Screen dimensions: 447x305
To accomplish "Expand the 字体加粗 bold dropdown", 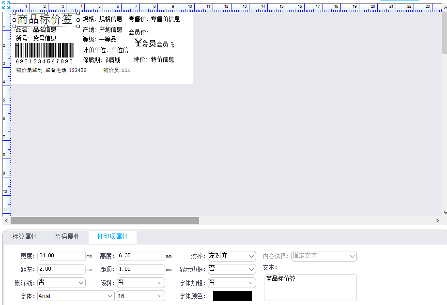I will click(231, 283).
